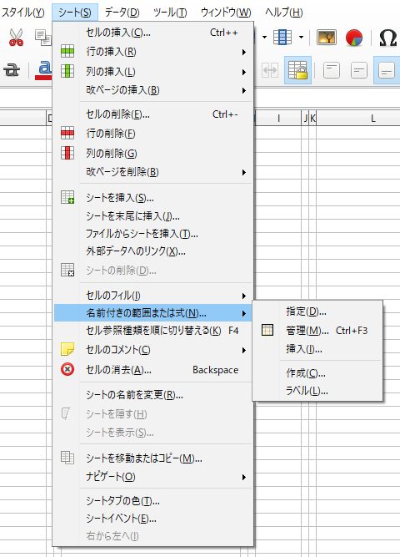
Task: Open the スタイル(Y) menu
Action: [23, 13]
